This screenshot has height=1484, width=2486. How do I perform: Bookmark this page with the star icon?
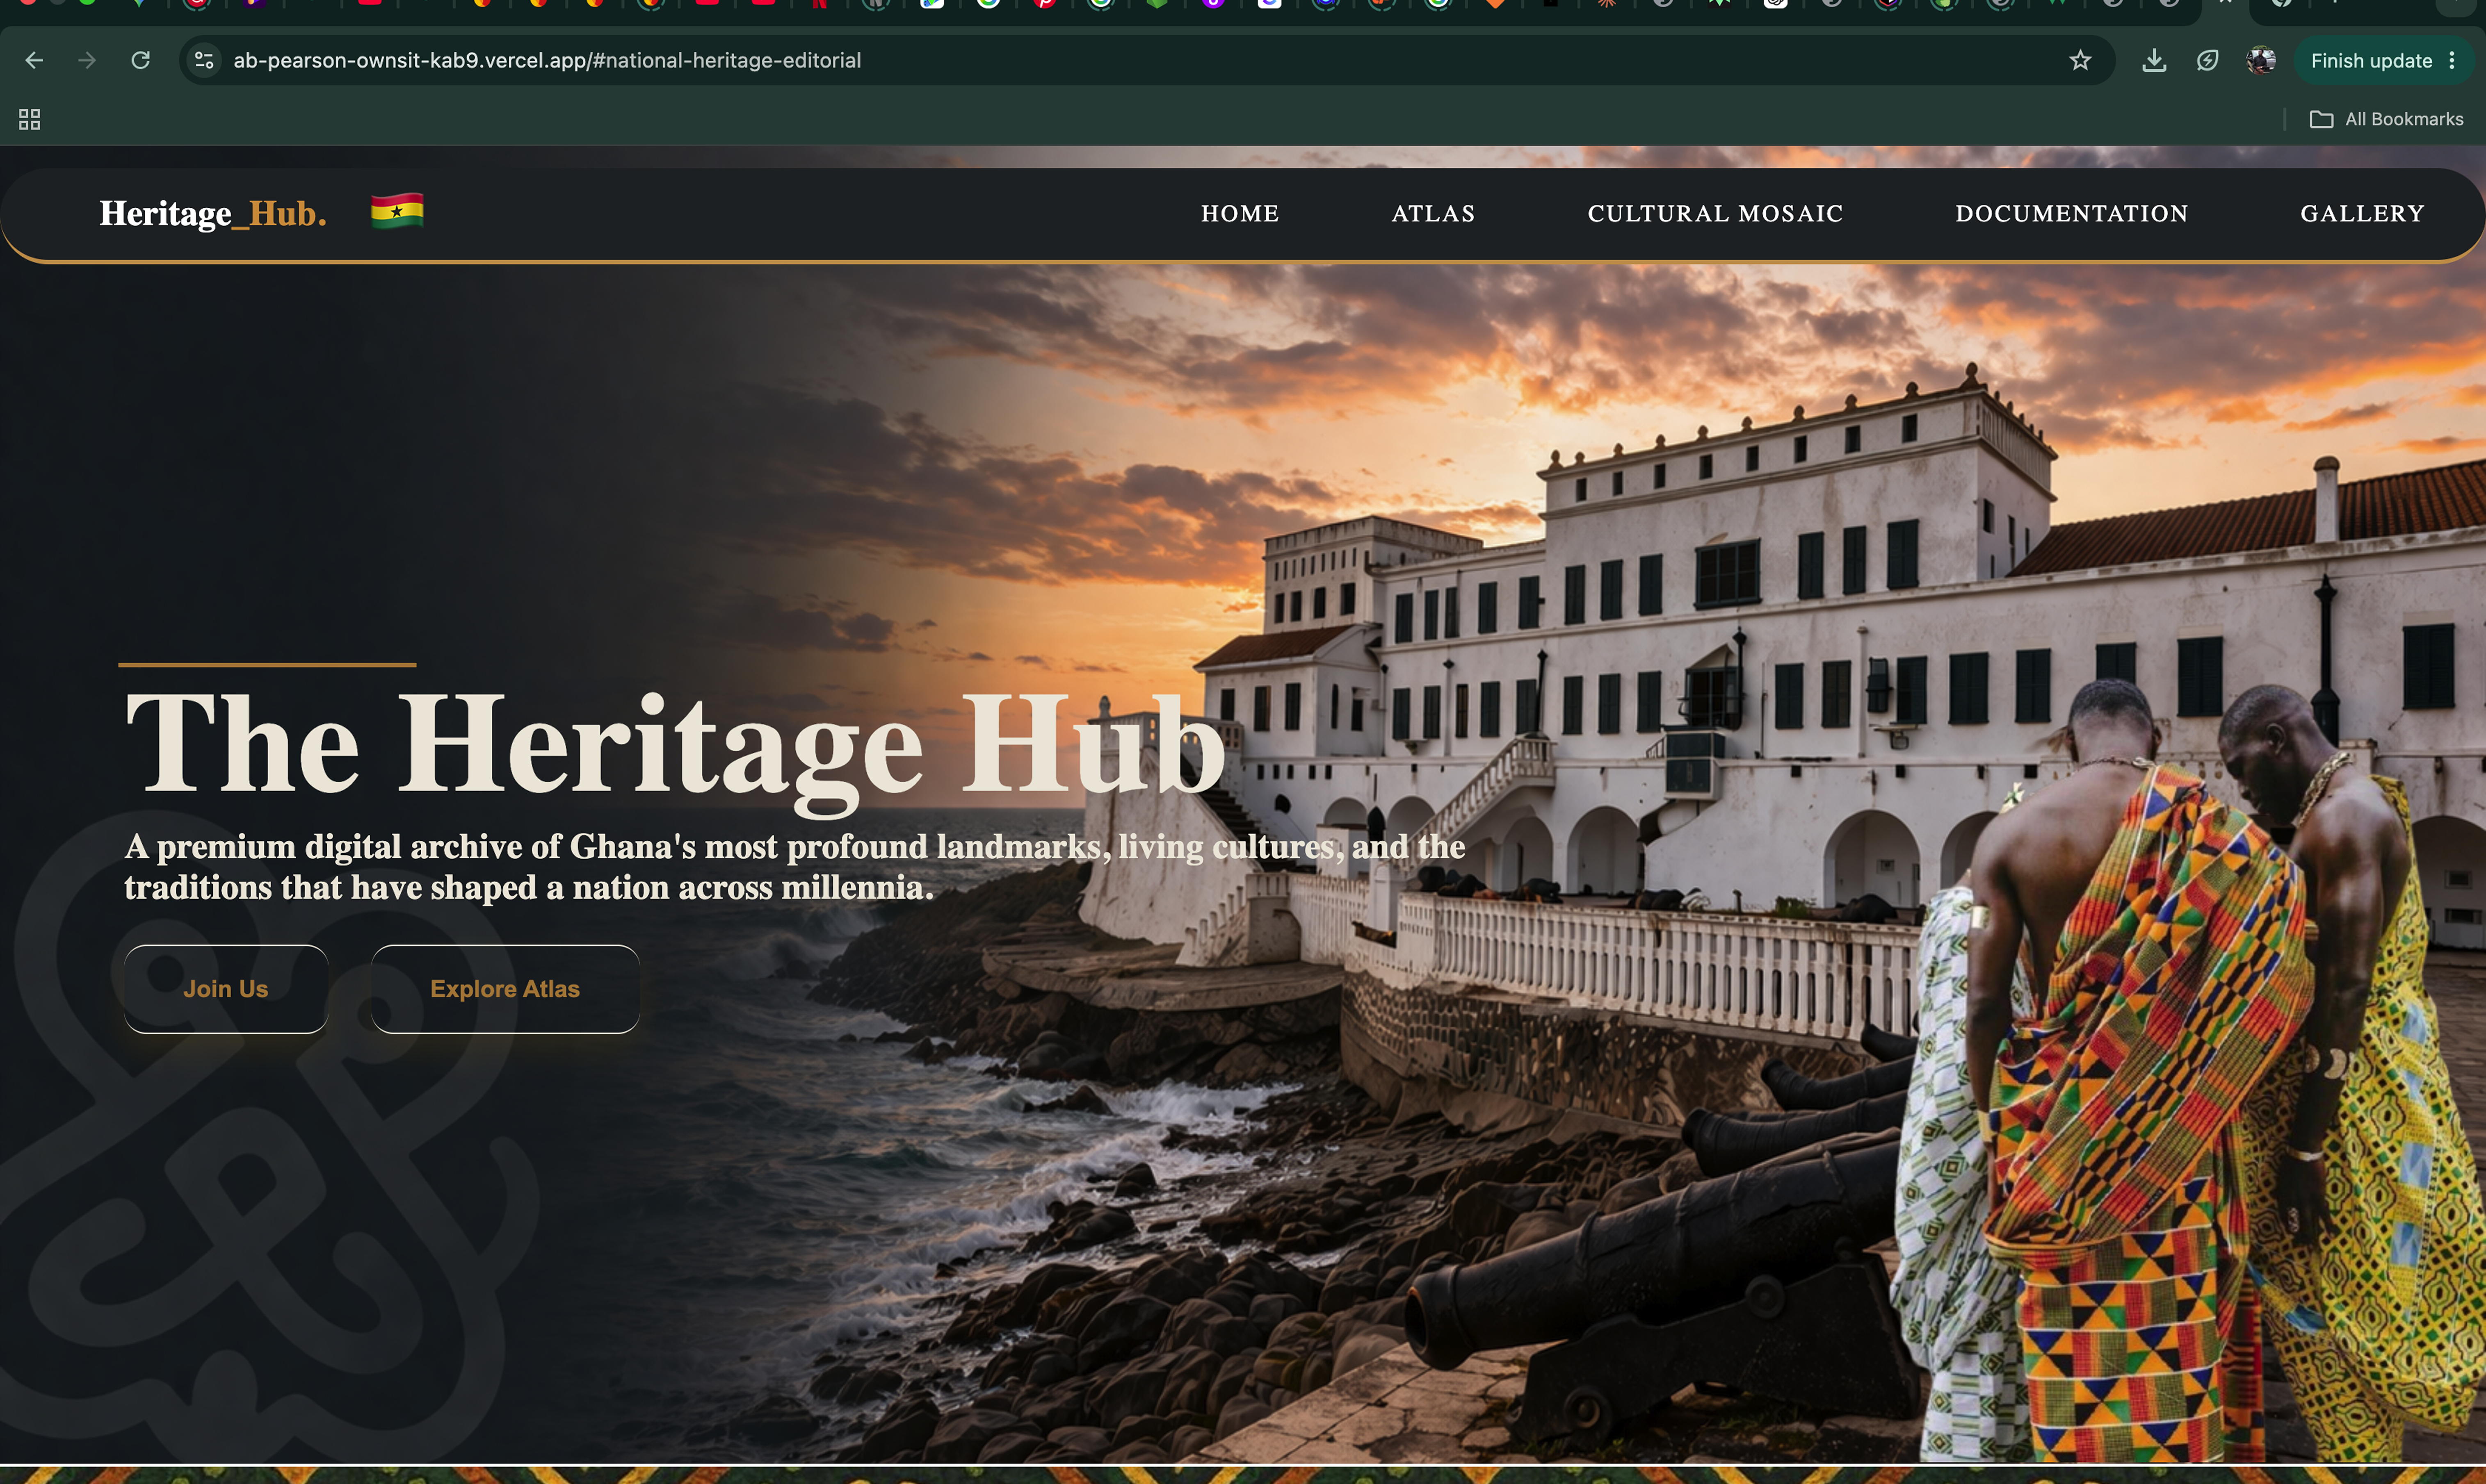(2080, 60)
